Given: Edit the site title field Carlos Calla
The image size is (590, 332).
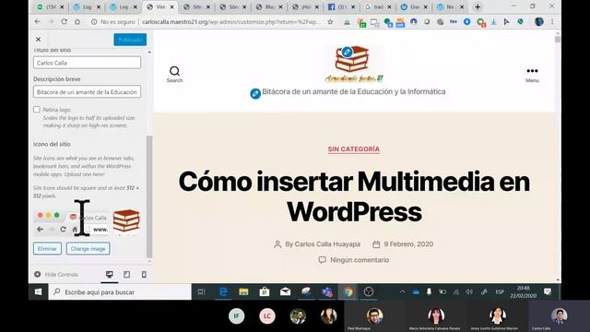Looking at the screenshot, I should 87,63.
